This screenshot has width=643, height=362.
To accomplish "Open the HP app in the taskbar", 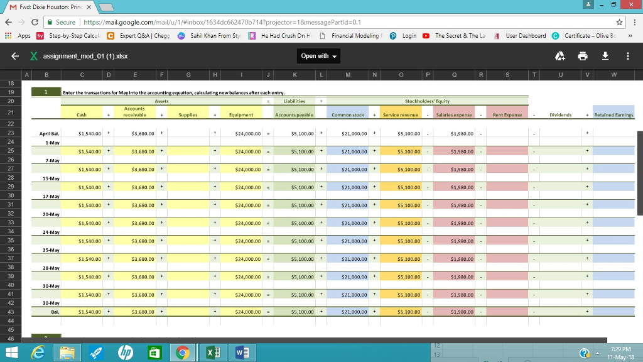I will click(126, 353).
